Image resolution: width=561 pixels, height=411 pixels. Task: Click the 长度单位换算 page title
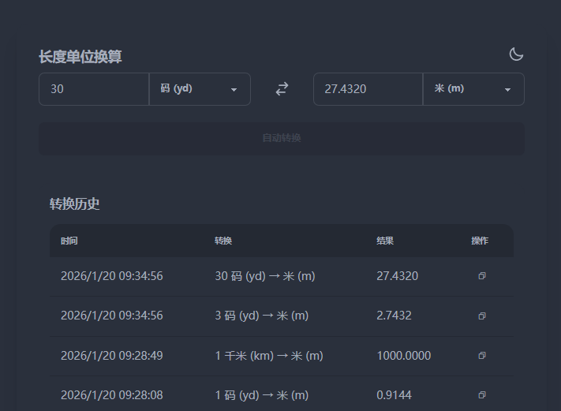coord(80,57)
